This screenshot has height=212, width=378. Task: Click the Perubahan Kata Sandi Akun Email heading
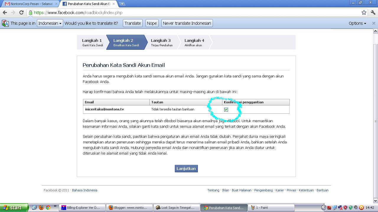124,65
